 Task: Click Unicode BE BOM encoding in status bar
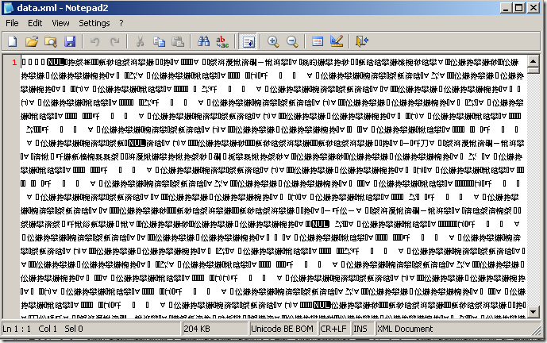coord(281,329)
